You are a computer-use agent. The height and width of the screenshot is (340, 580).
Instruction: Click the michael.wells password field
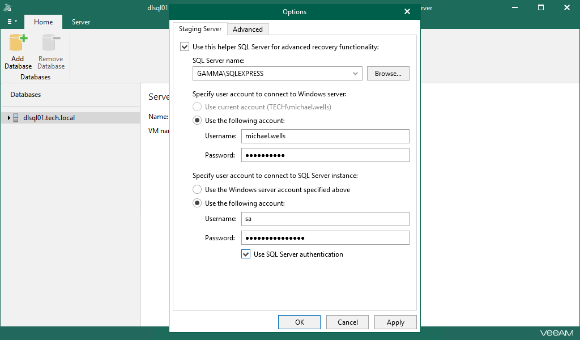coord(325,155)
